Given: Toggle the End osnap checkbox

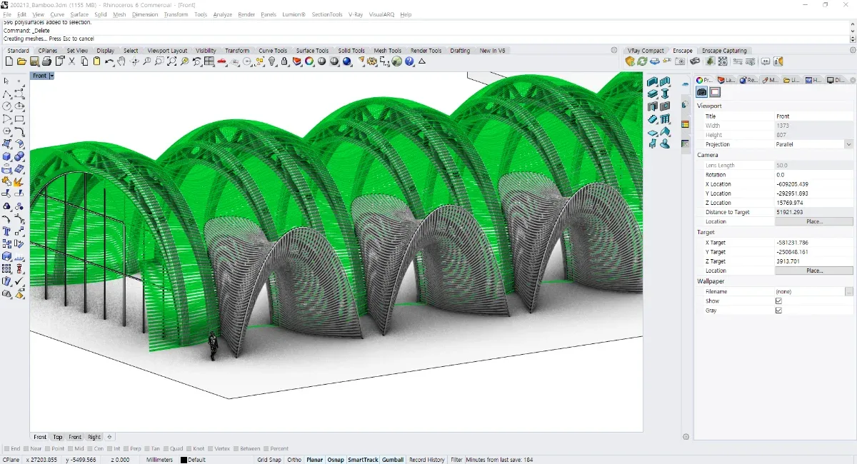Looking at the screenshot, I should (x=7, y=449).
